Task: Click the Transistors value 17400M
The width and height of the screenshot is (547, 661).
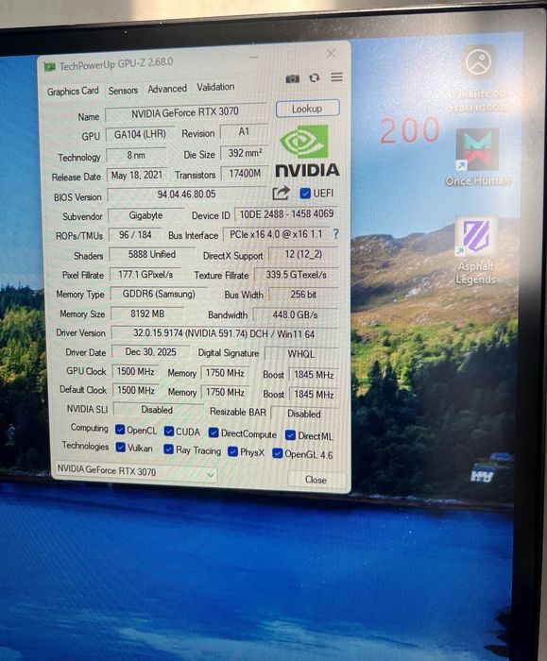Action: 245,173
